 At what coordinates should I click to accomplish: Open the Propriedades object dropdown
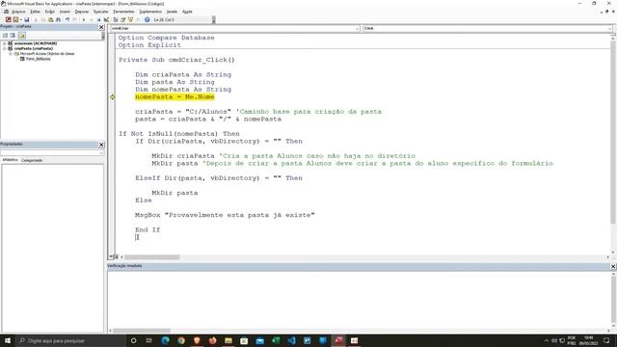101,152
